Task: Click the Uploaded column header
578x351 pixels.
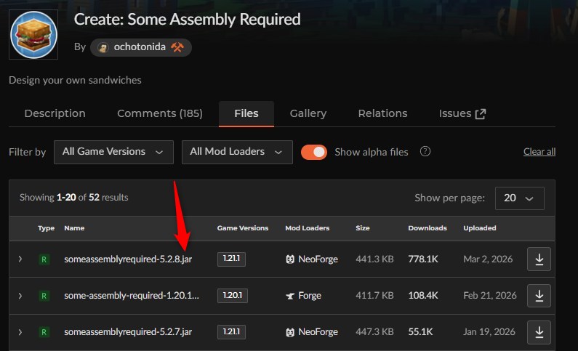Action: click(x=480, y=228)
